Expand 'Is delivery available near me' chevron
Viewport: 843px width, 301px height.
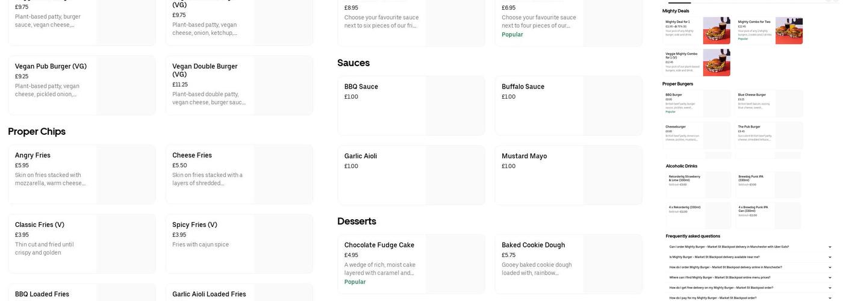point(830,257)
